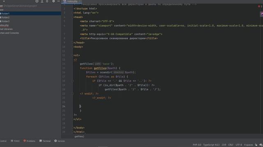The width and height of the screenshot is (263, 147).
Task: Hide the Project panel with the minus icon
Action: (58, 1)
